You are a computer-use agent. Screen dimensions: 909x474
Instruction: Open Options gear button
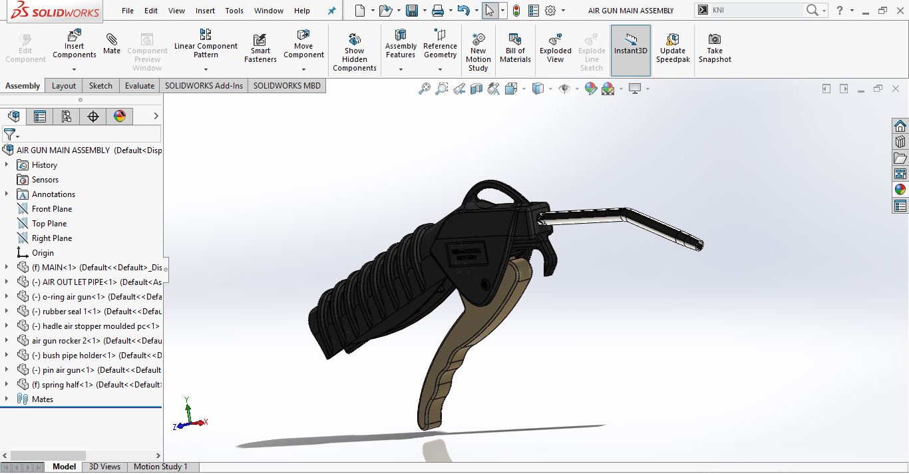tap(550, 11)
